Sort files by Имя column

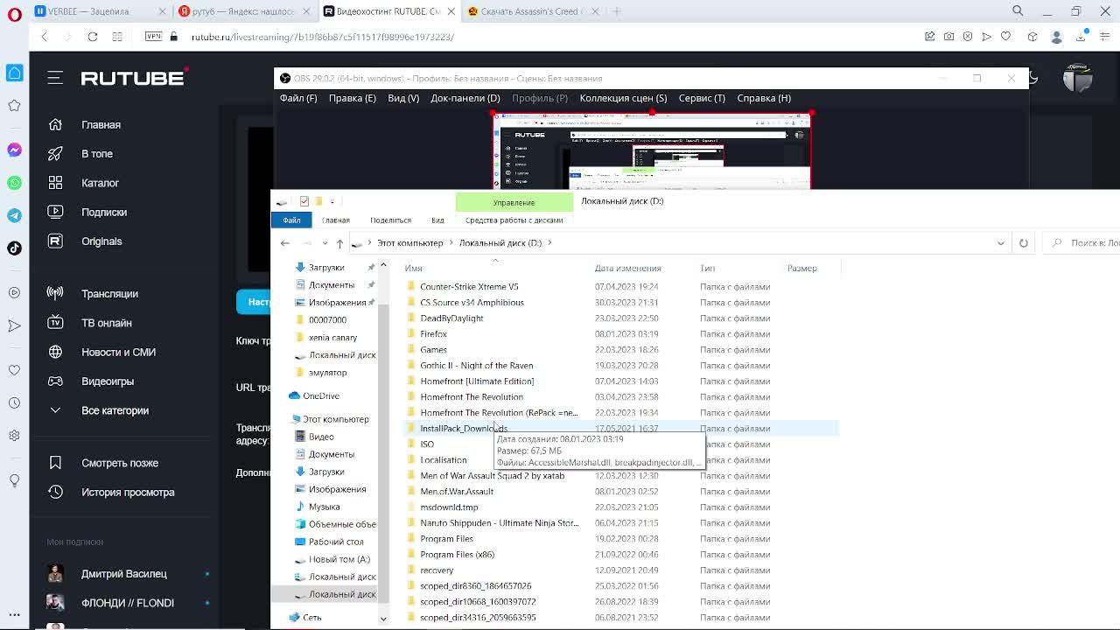[x=414, y=269]
